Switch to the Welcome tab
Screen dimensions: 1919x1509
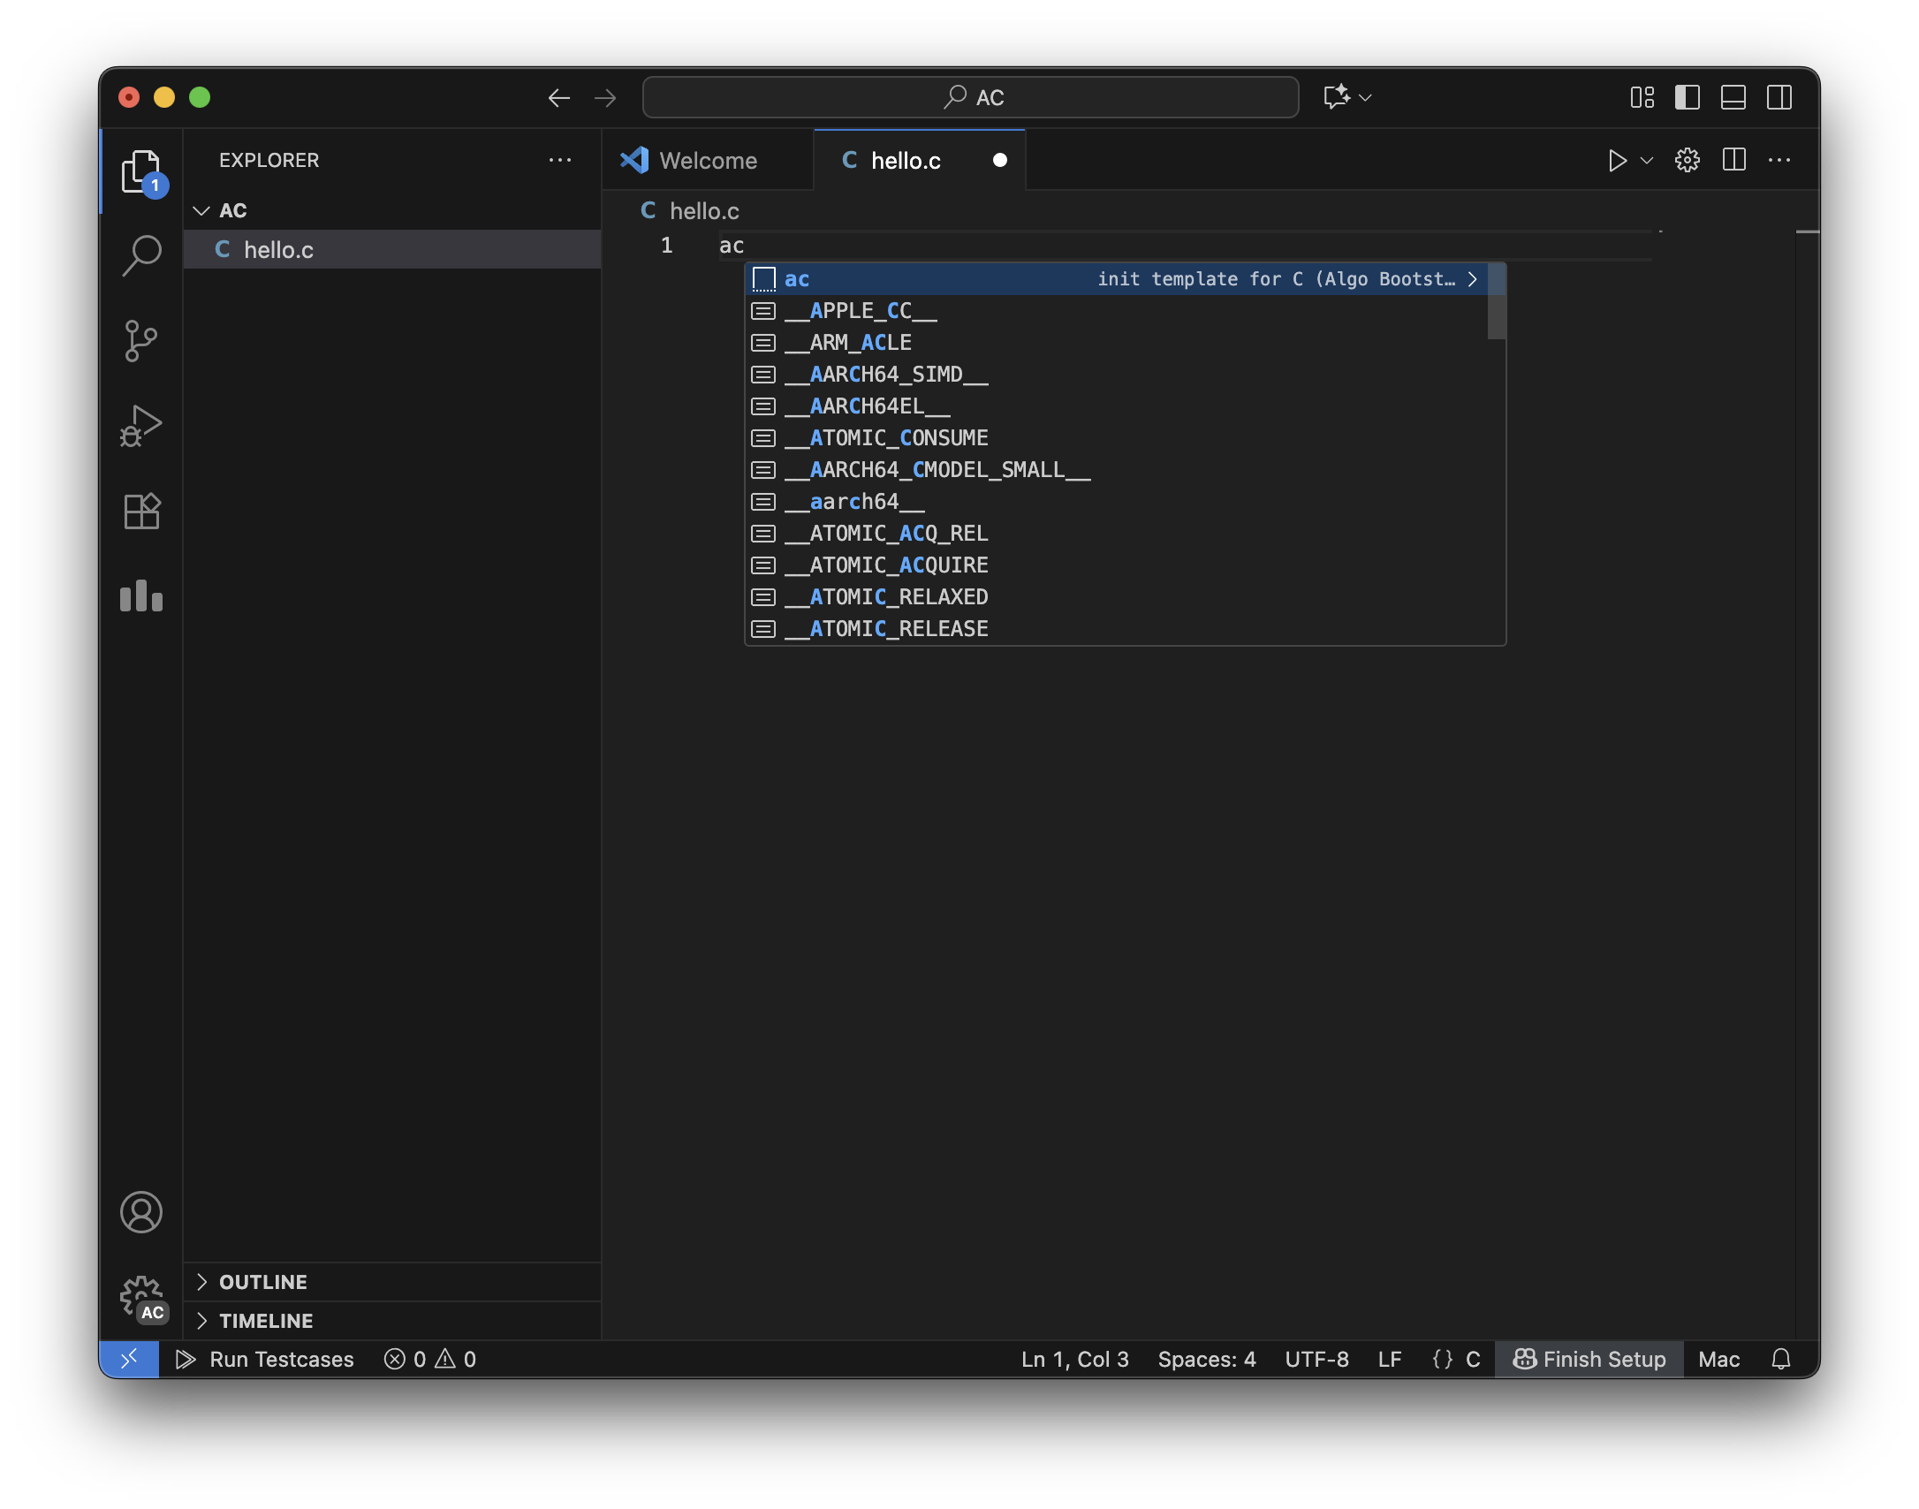[707, 161]
